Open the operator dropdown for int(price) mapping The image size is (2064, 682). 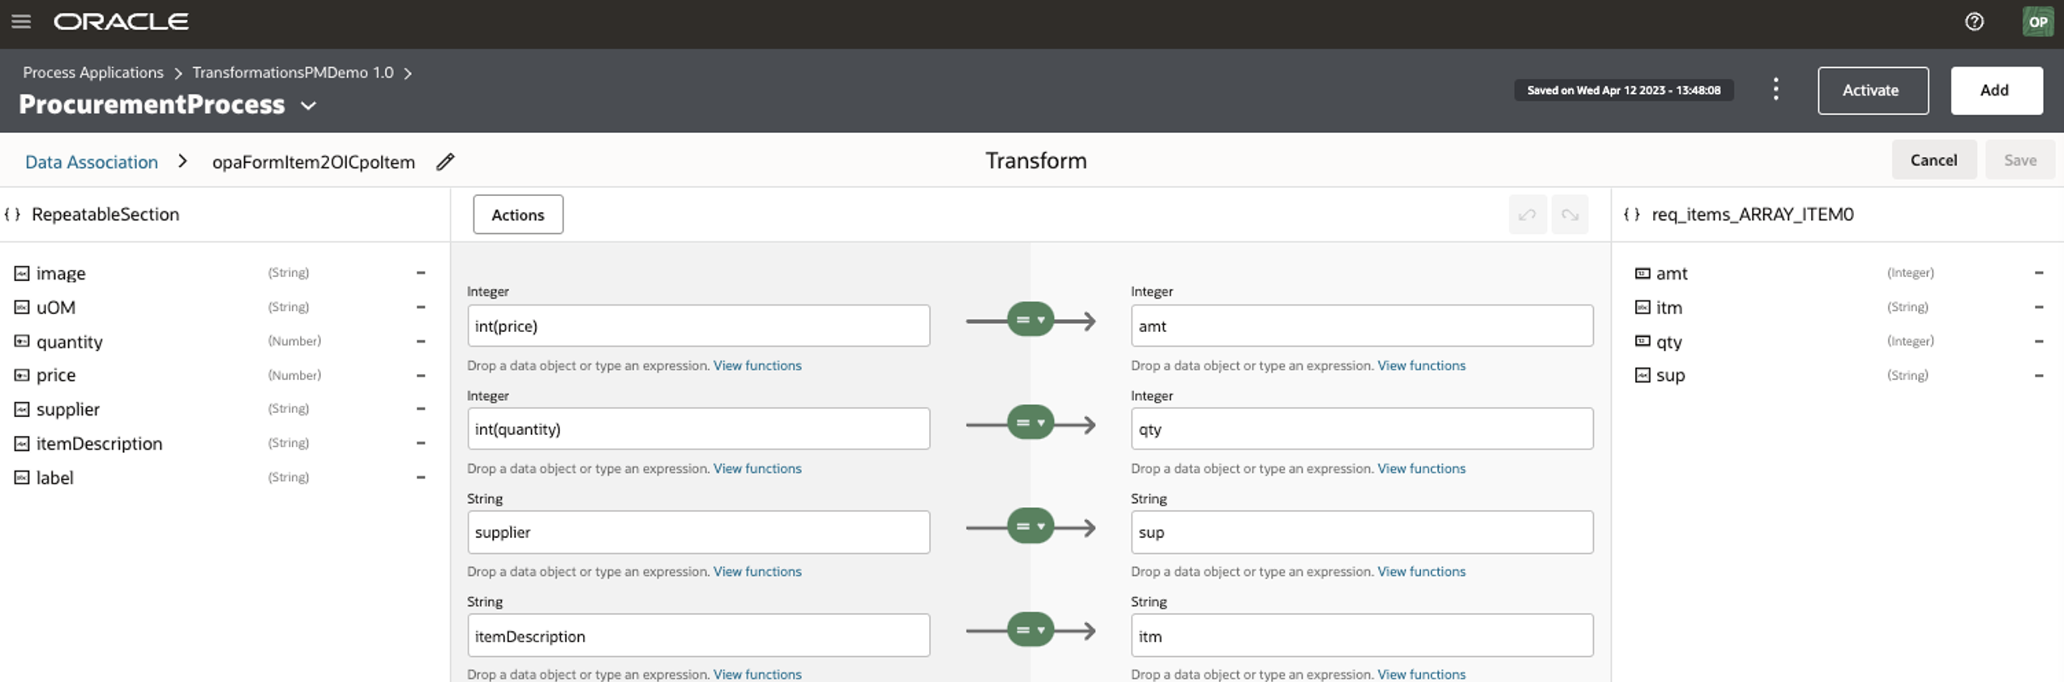point(1030,320)
